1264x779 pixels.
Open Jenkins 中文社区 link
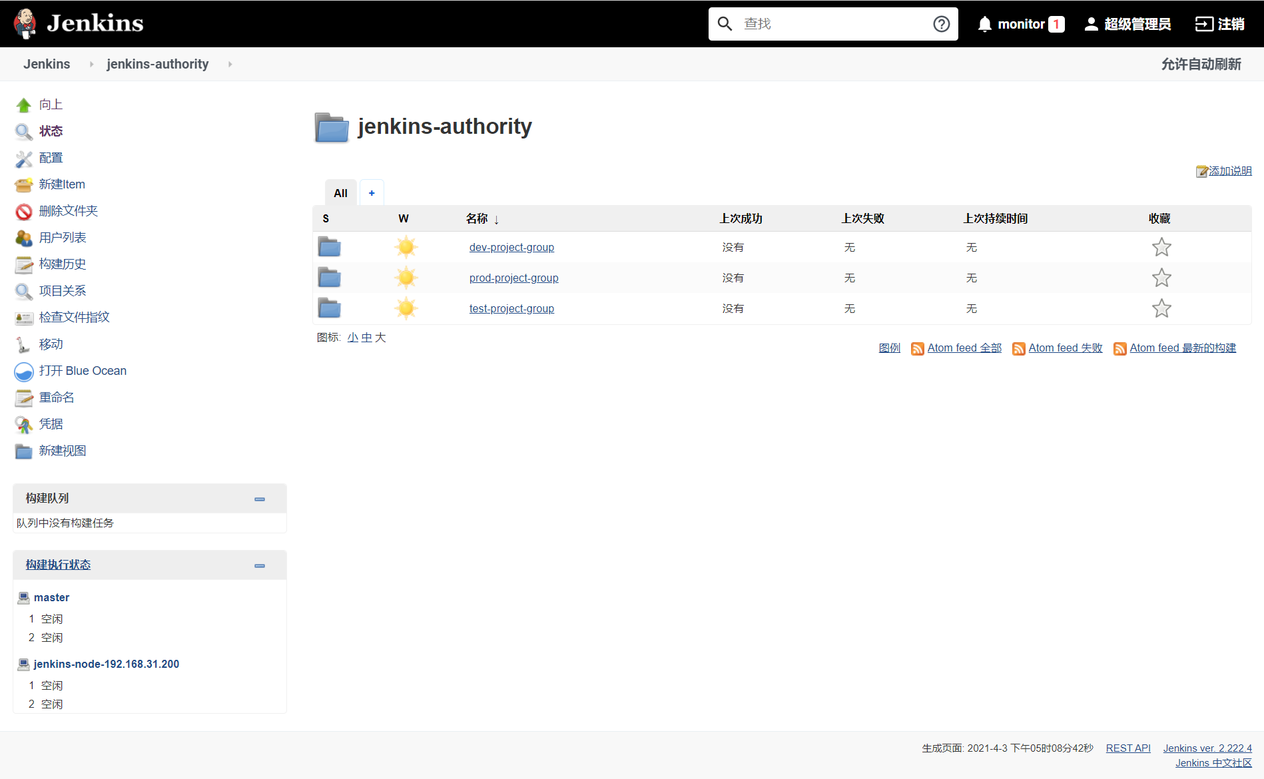[x=1213, y=762]
